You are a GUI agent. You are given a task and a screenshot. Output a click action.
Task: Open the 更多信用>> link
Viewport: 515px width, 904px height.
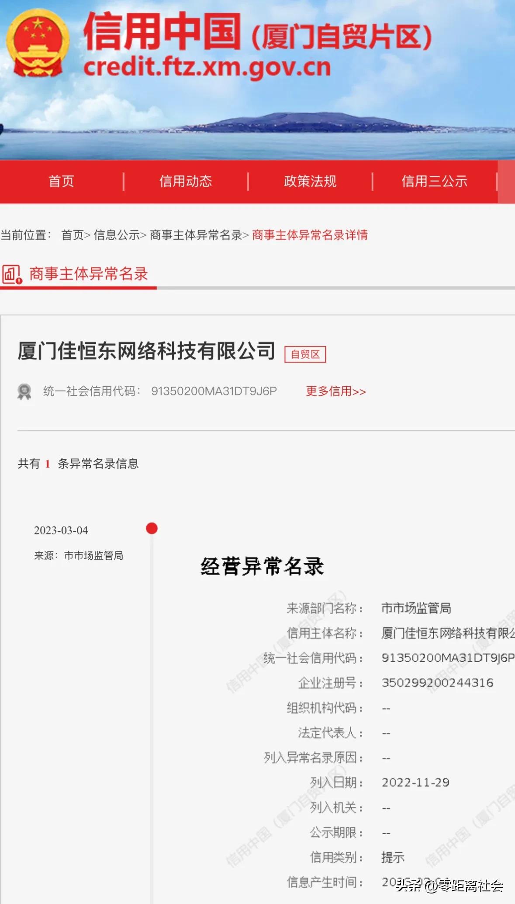[x=336, y=391]
